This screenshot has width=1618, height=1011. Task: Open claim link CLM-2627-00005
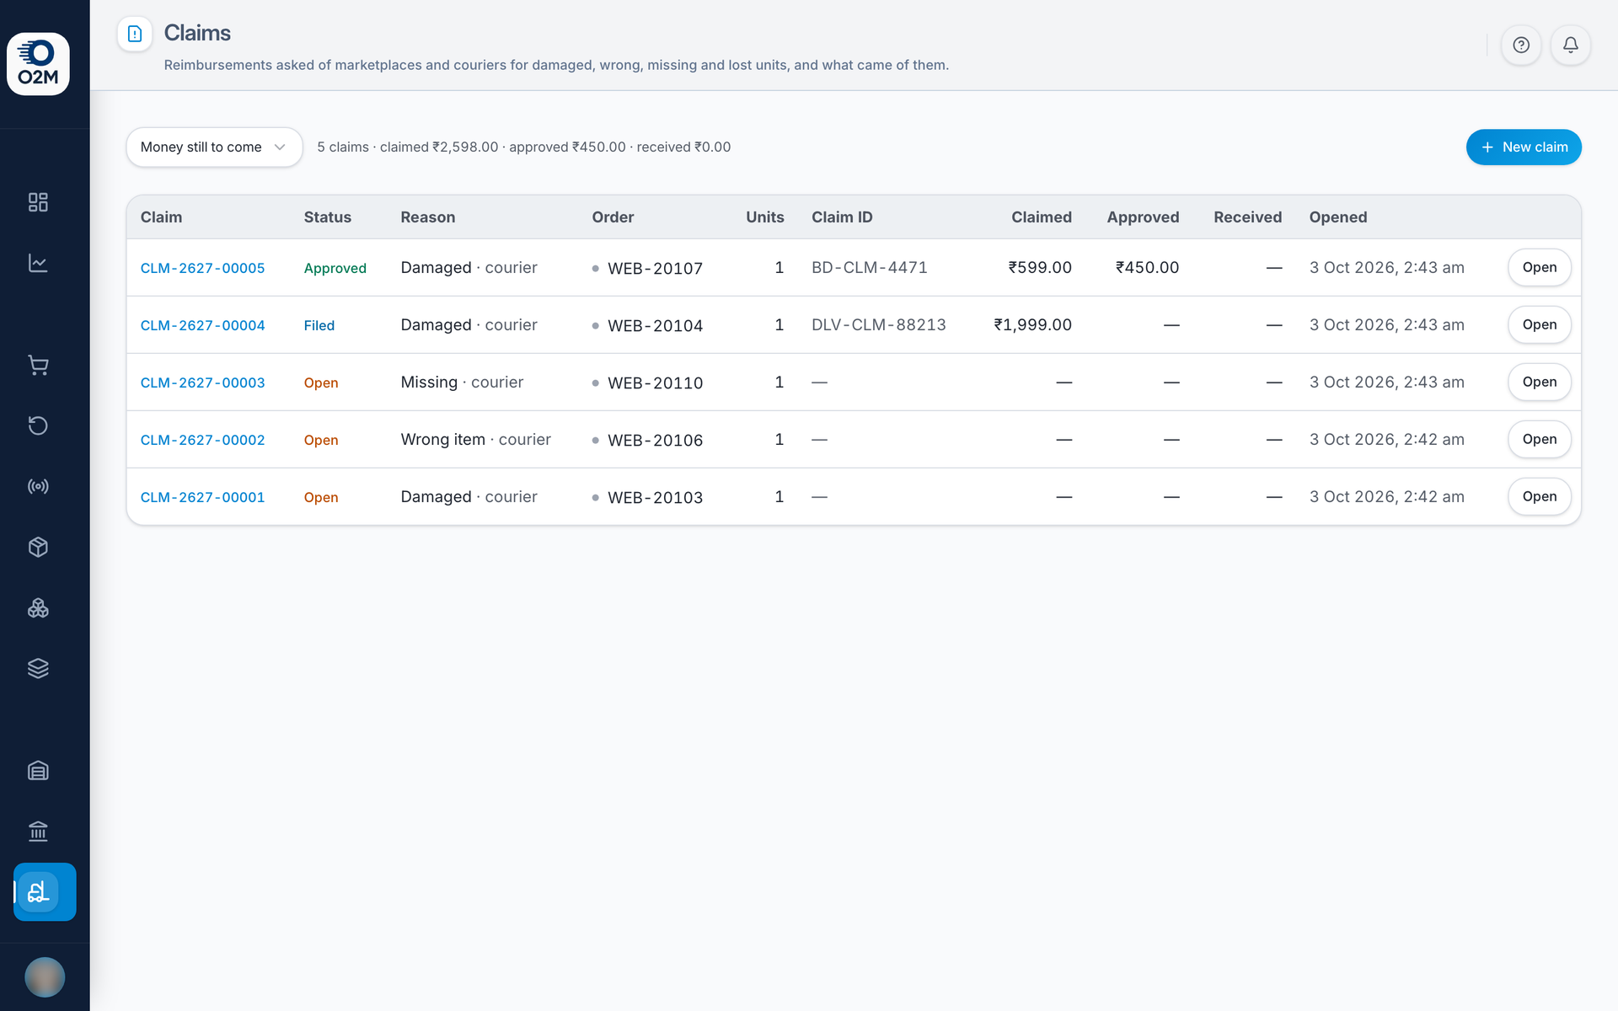[202, 268]
